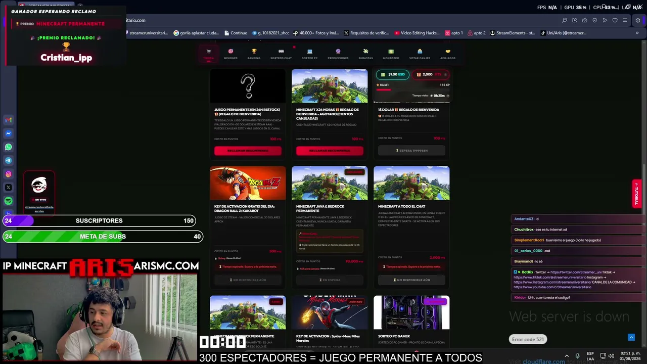Open the Spider-Man Miles Morales thumbnail
This screenshot has width=647, height=364.
(330, 312)
